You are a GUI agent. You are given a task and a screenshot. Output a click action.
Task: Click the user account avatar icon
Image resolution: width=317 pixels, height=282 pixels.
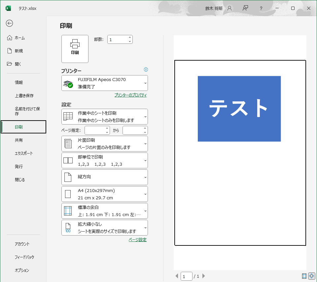229,8
